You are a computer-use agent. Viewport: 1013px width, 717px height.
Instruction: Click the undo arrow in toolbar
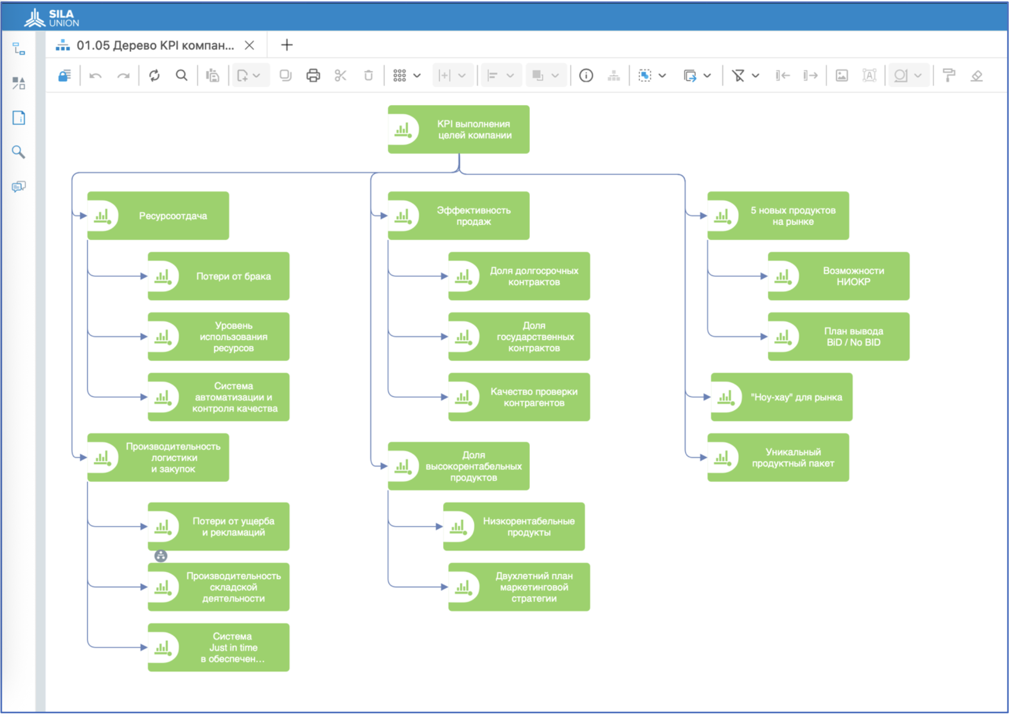point(95,76)
